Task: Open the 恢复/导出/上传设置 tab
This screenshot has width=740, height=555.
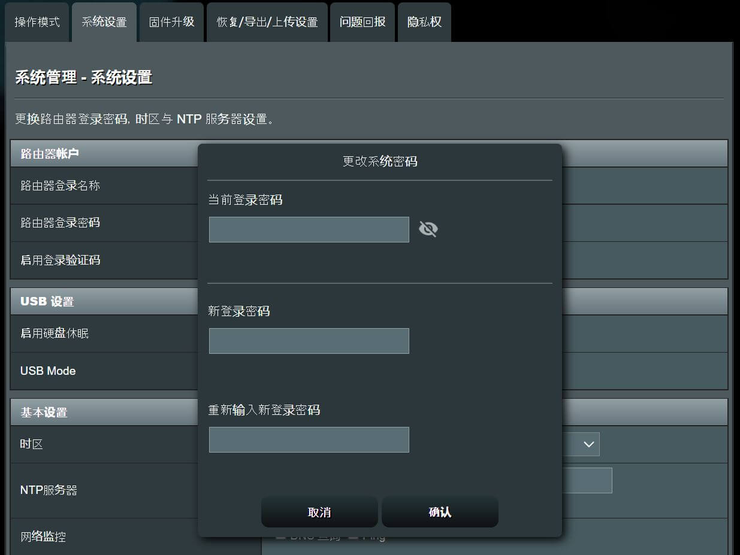Action: [x=267, y=22]
